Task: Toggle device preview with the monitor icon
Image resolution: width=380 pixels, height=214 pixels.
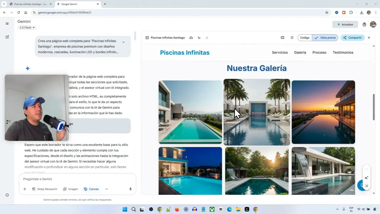Action: (x=282, y=38)
